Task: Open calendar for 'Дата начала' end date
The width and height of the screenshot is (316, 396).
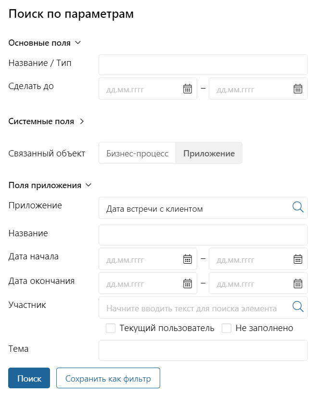Action: point(298,259)
